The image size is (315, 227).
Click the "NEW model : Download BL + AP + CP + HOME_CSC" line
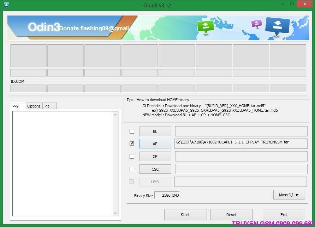[x=186, y=115]
